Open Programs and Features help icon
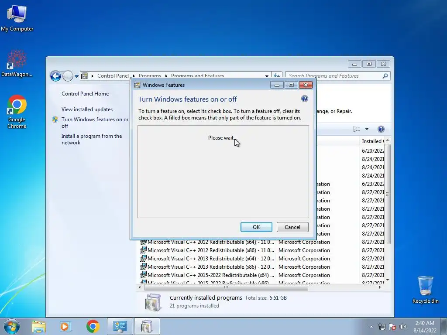This screenshot has height=335, width=447. pyautogui.click(x=381, y=129)
